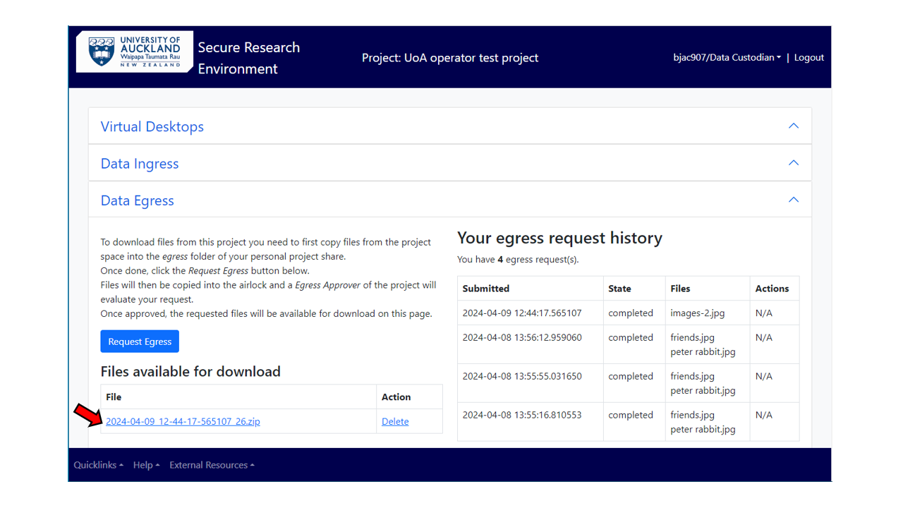
Task: Collapse the Virtual Desktops section chevron
Action: point(794,126)
